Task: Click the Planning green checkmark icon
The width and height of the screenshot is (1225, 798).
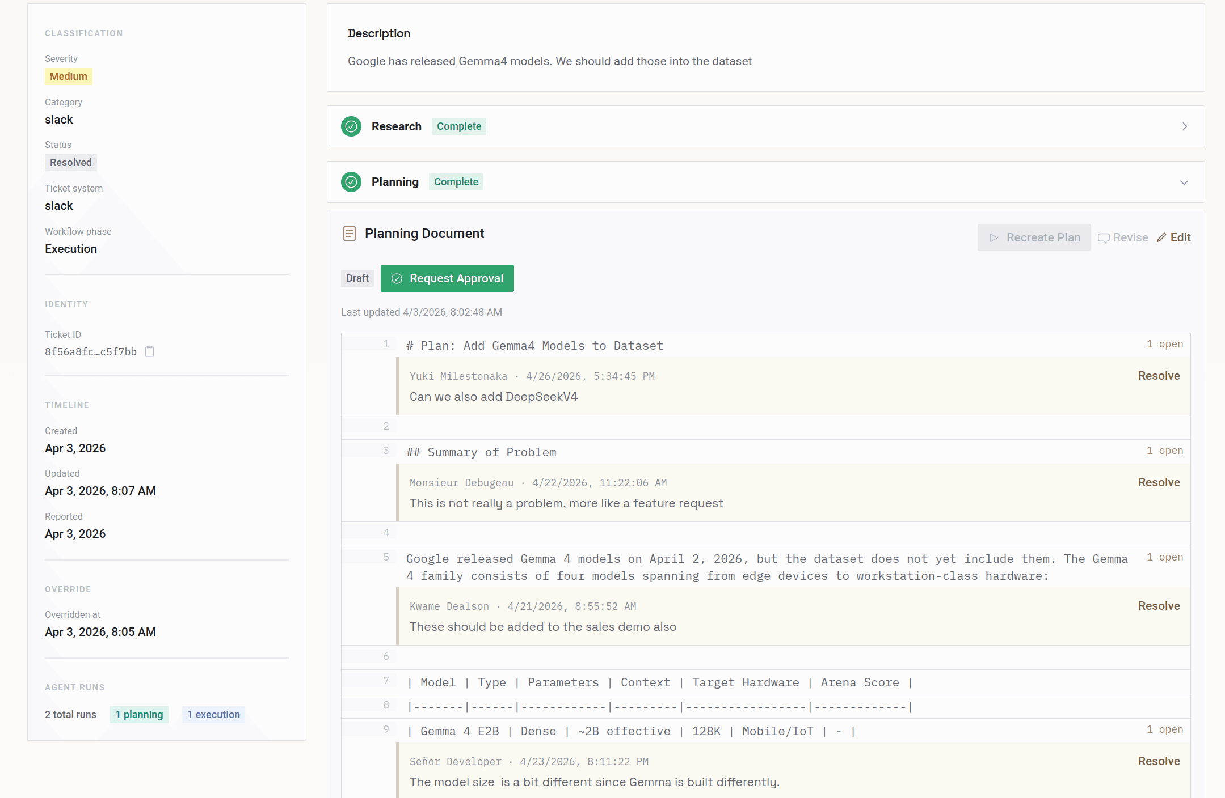Action: point(351,182)
